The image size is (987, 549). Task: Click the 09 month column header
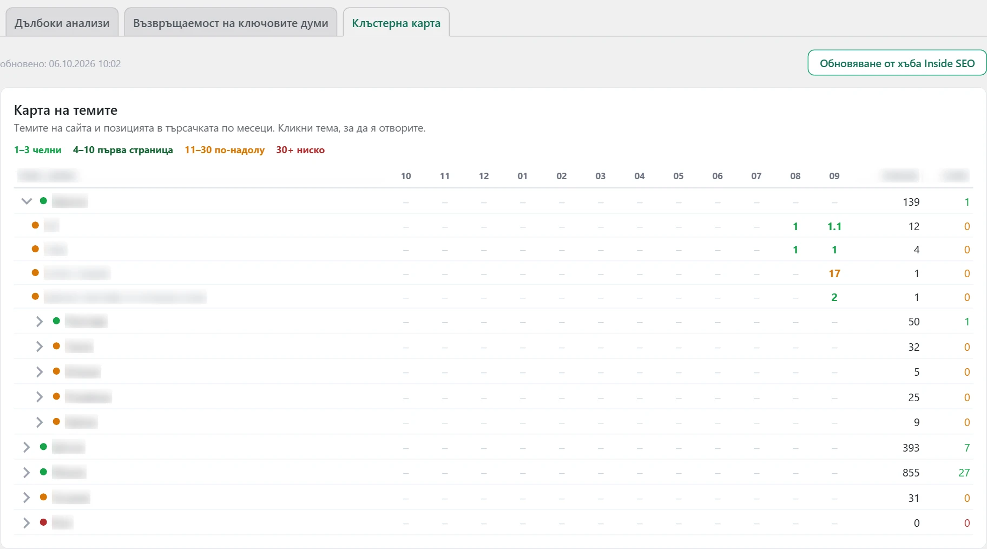pyautogui.click(x=834, y=176)
